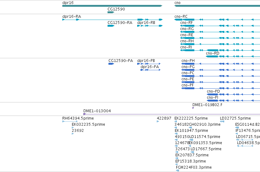Click the 346182 feature label
The image size is (260, 172).
182,124
